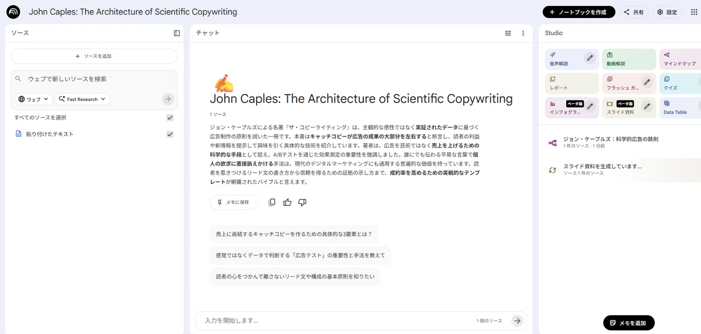701x334 pixels.
Task: Select suggestion about リード文や構成
Action: 295,277
